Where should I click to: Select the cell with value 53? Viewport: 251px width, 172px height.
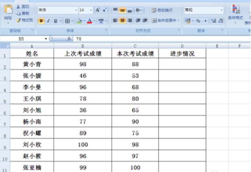pyautogui.click(x=135, y=76)
